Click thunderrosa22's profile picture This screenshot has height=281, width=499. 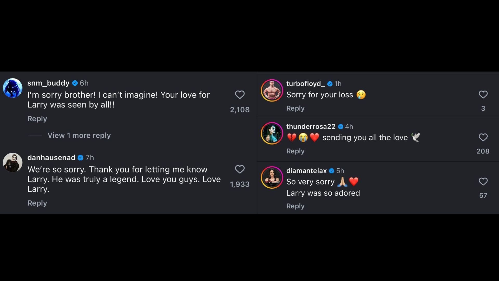(x=272, y=133)
